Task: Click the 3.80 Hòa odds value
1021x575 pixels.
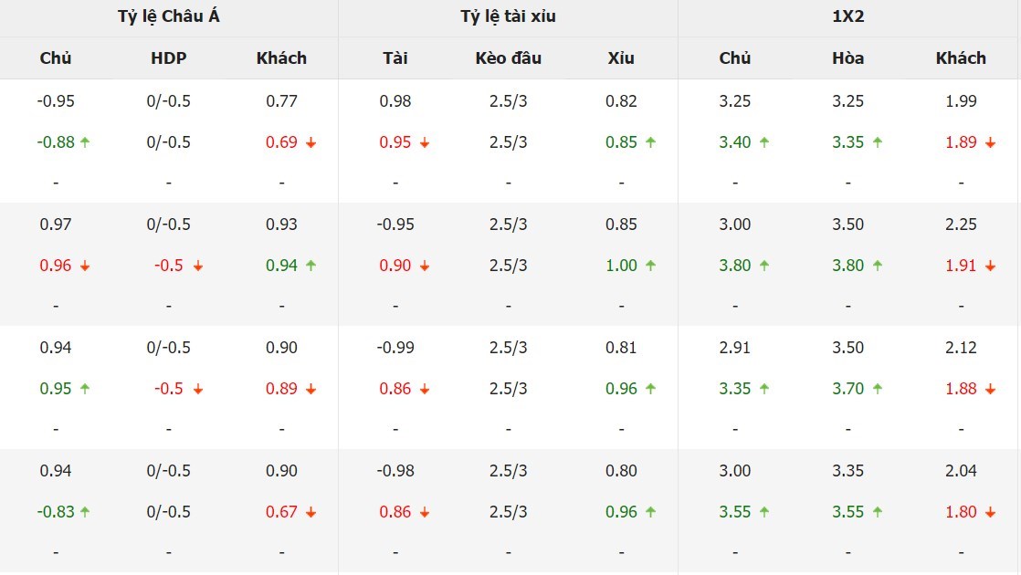Action: click(847, 266)
